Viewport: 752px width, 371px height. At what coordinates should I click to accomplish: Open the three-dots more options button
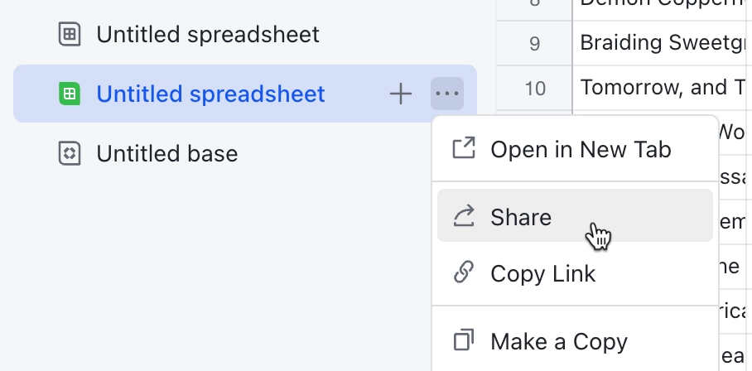tap(447, 94)
